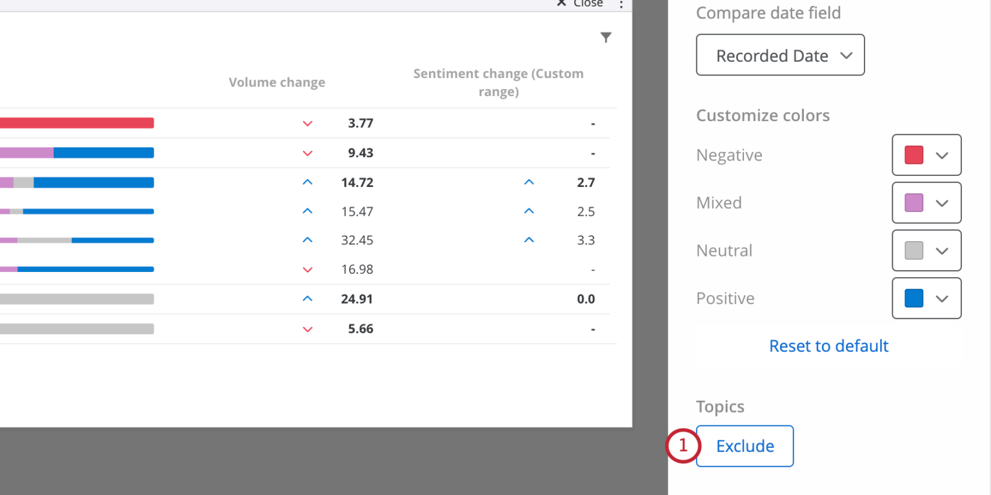Click the Exclude button under Topics
Viewport: 991px width, 495px height.
(745, 445)
